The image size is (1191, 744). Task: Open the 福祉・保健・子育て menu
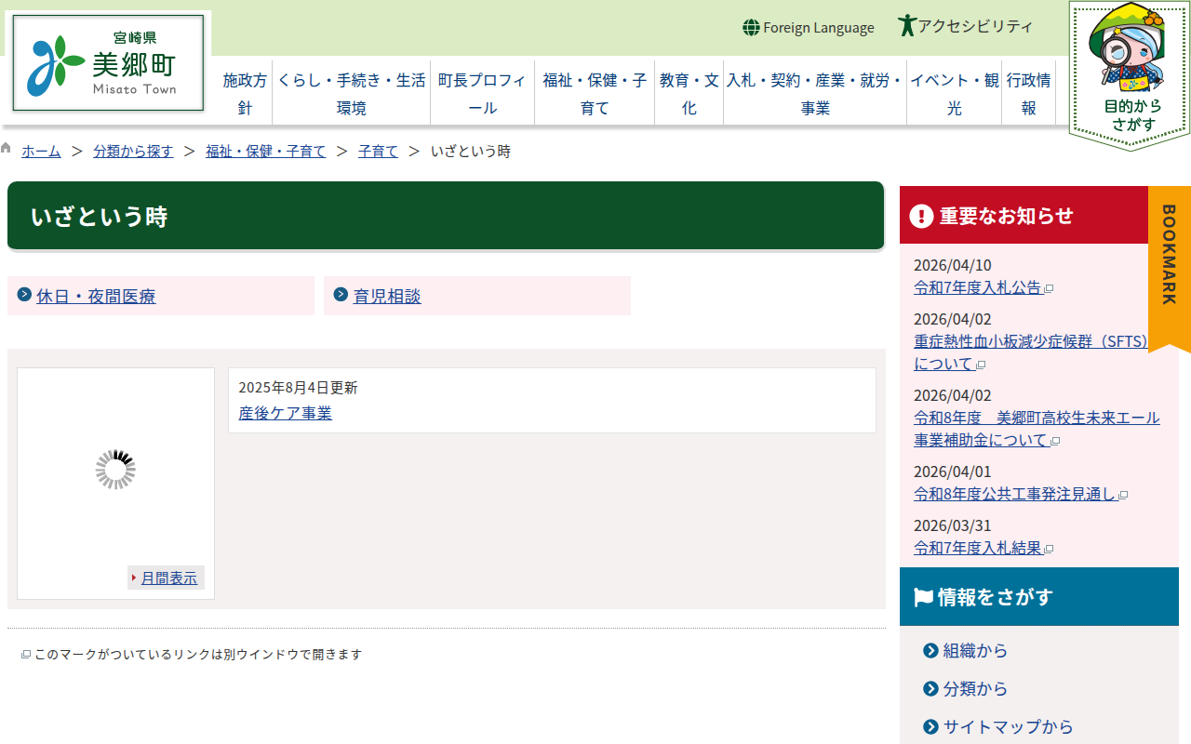pyautogui.click(x=595, y=94)
